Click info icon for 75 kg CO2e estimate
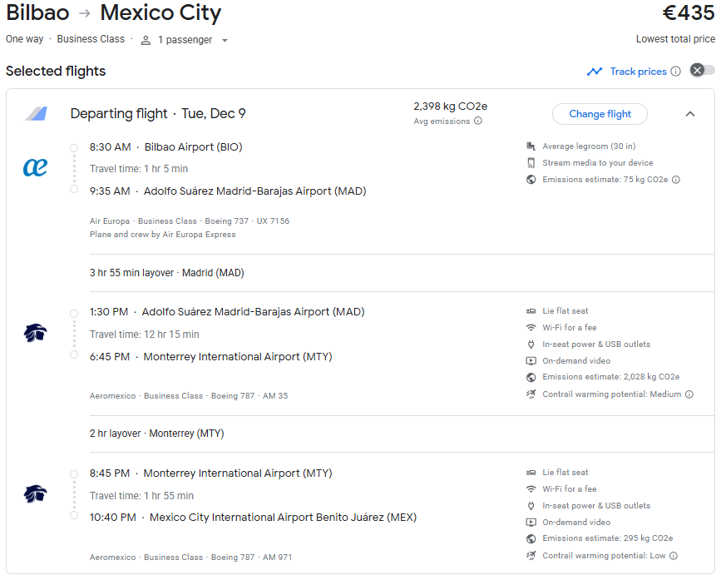 [x=676, y=180]
